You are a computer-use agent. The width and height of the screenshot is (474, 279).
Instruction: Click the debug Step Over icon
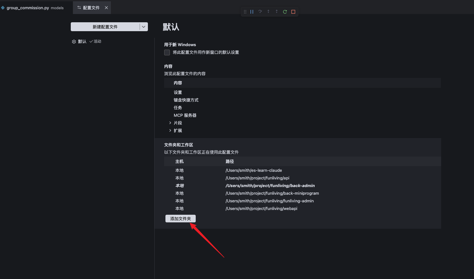[260, 12]
